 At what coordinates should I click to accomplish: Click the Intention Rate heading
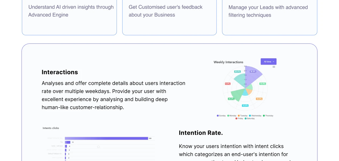point(201,133)
